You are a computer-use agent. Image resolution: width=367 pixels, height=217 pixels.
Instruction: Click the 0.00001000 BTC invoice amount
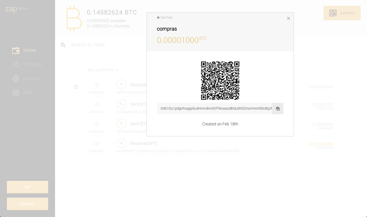tap(182, 40)
